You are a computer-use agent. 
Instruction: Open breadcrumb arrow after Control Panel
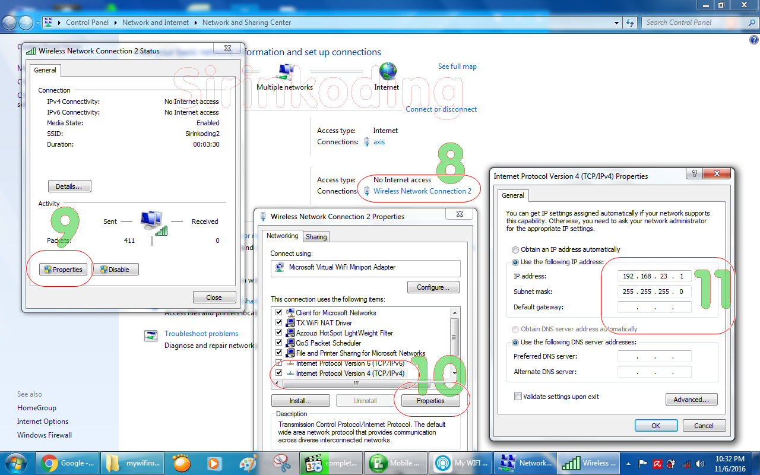coord(115,23)
